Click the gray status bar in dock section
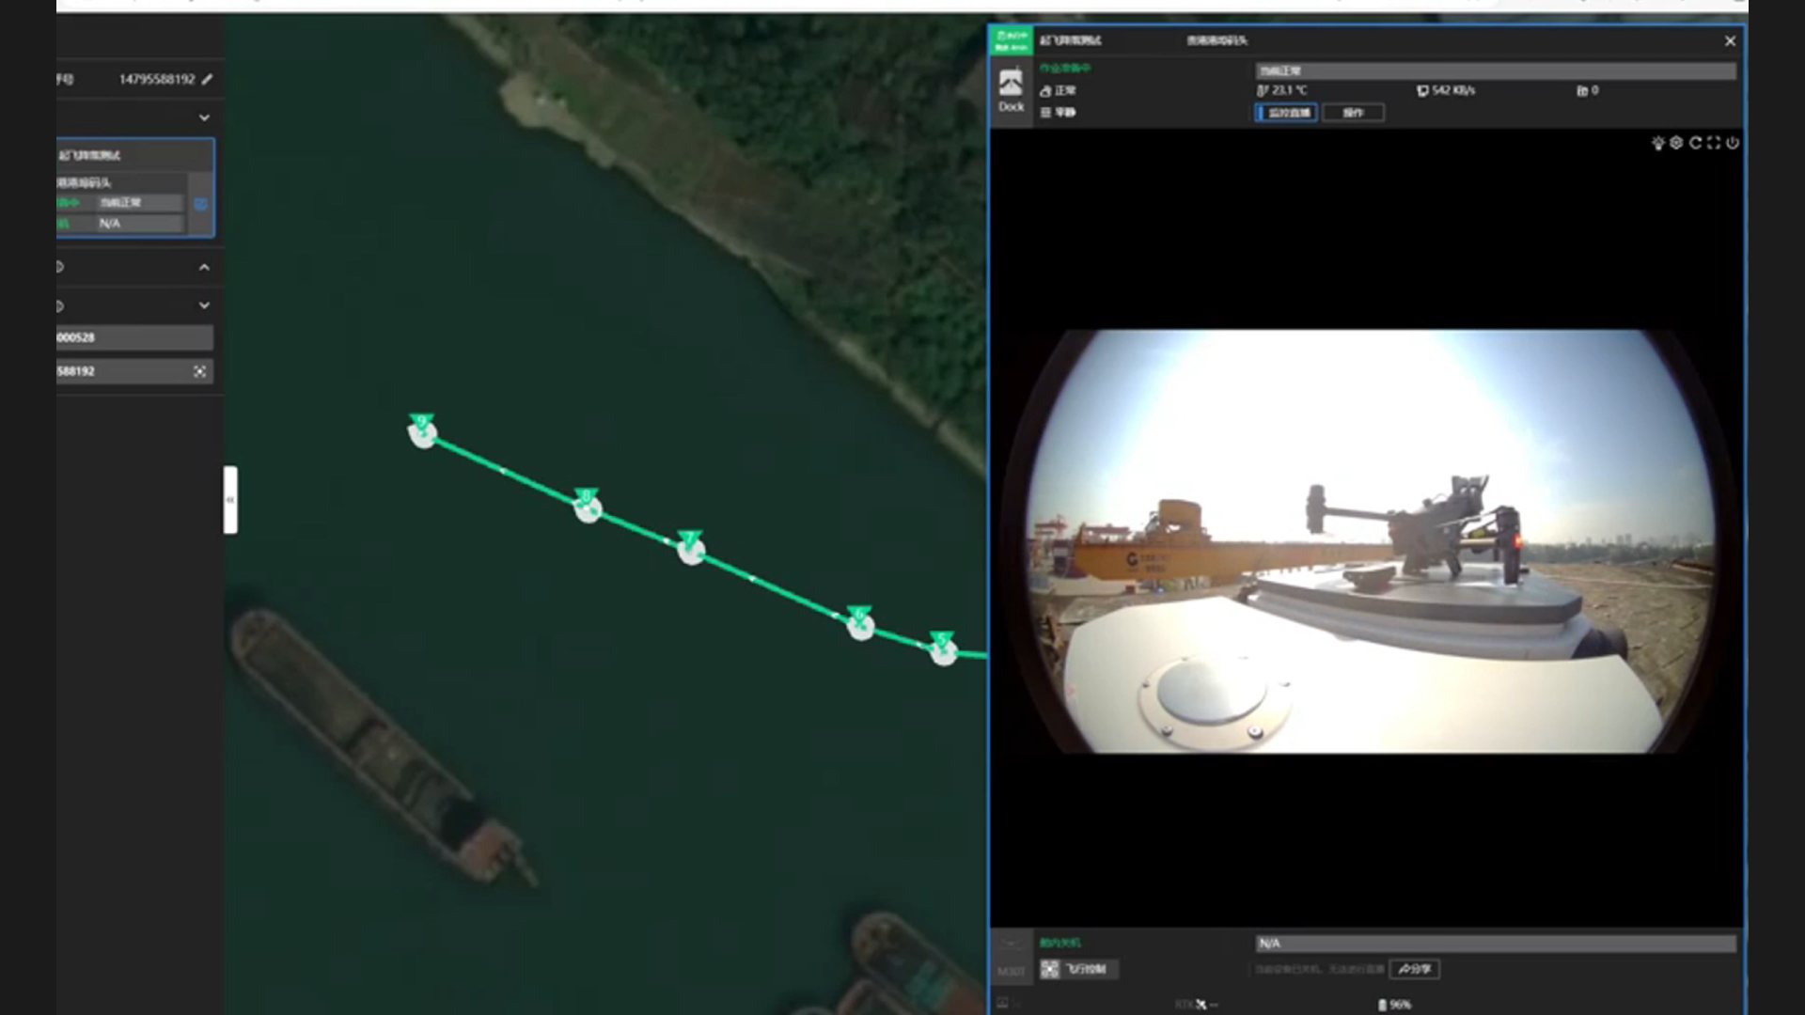This screenshot has height=1015, width=1805. coord(1496,71)
